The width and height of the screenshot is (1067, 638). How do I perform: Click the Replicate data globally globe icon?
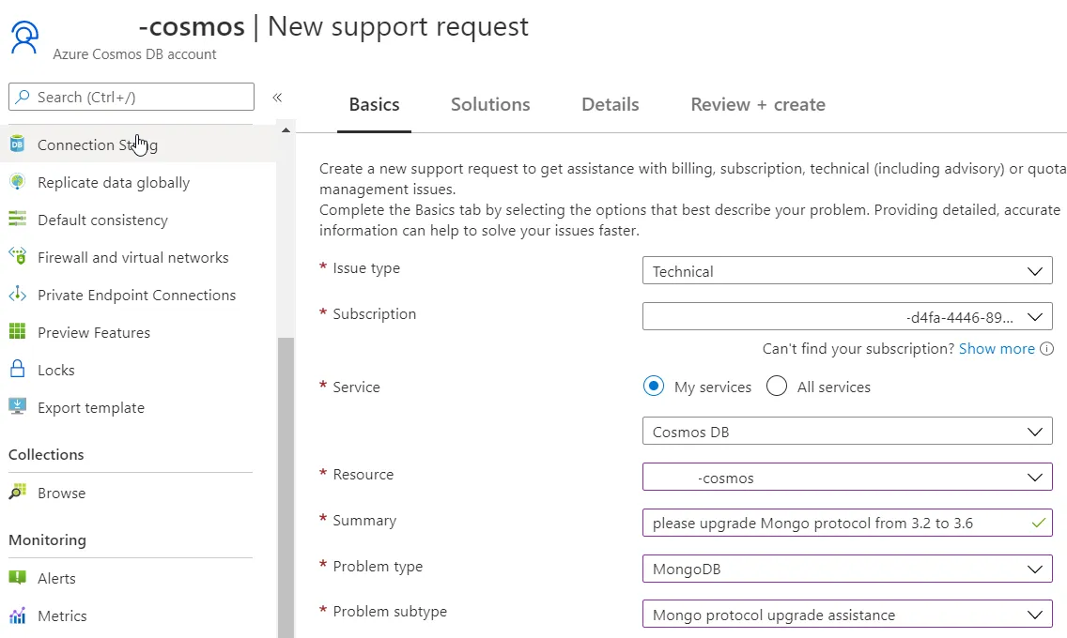(17, 182)
